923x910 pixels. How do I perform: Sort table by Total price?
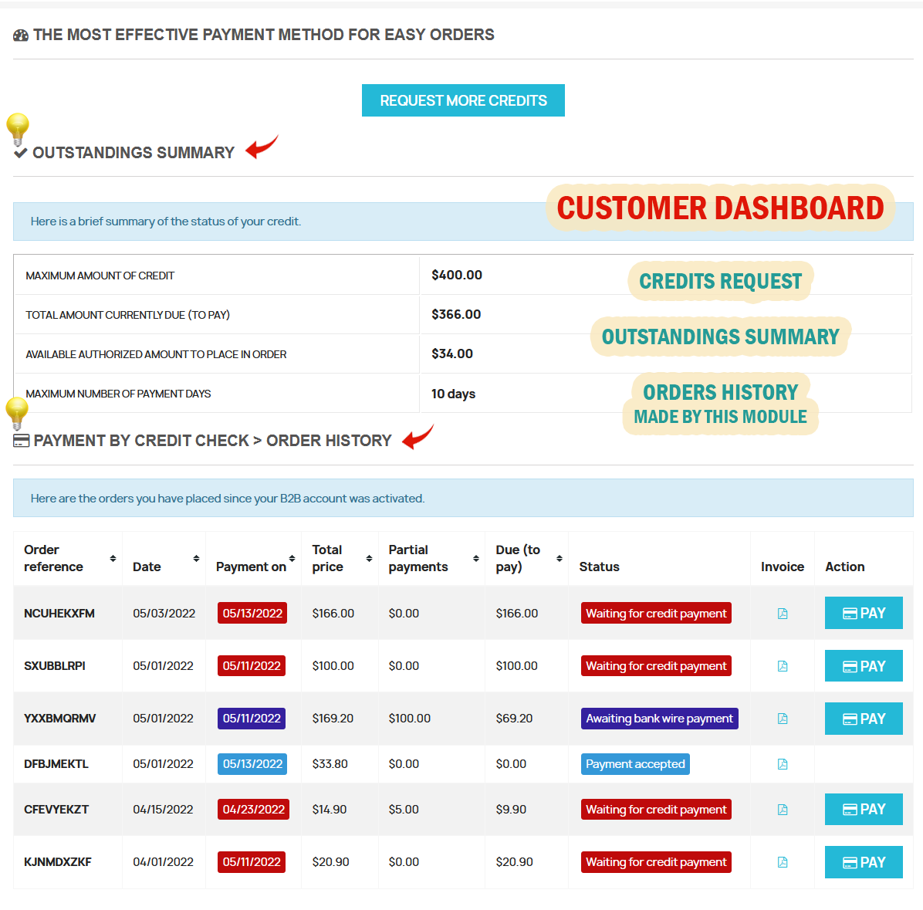pyautogui.click(x=369, y=558)
